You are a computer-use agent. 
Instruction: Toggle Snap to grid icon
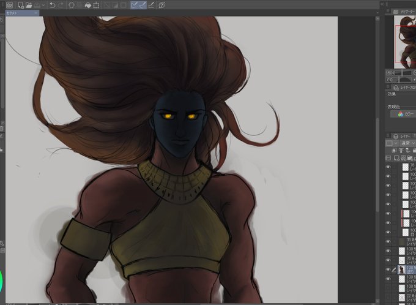[151, 5]
